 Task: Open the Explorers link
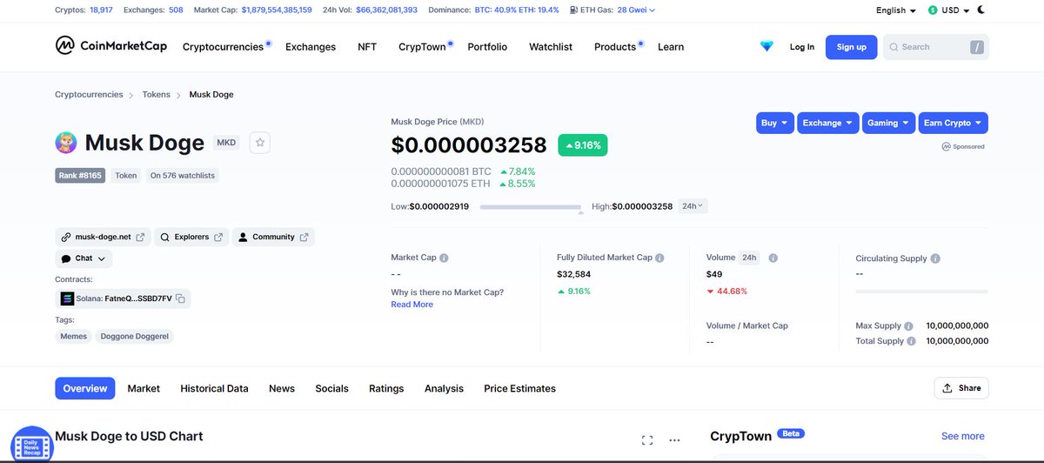tap(191, 237)
